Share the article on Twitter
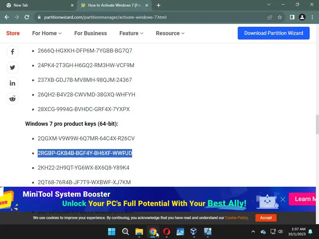The height and width of the screenshot is (239, 319). point(12,68)
